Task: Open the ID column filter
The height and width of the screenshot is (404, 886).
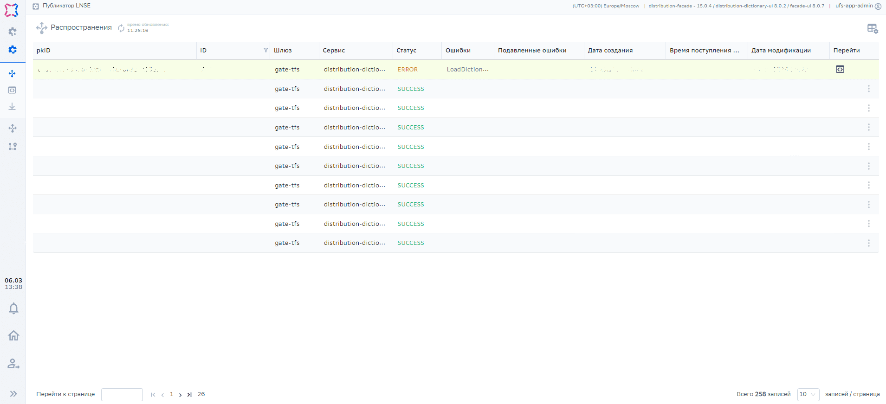Action: point(265,50)
